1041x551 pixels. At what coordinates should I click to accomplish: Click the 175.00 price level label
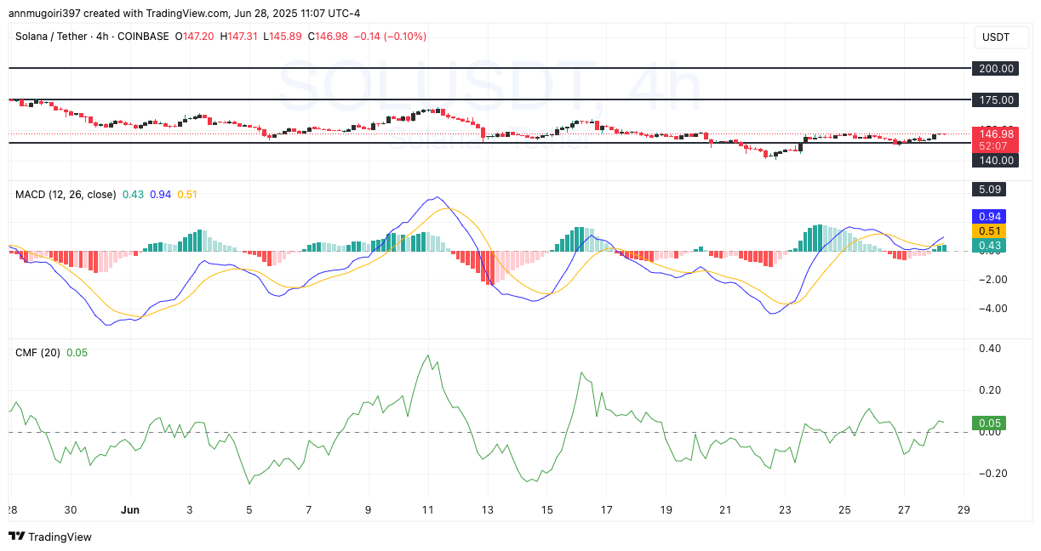(x=995, y=99)
